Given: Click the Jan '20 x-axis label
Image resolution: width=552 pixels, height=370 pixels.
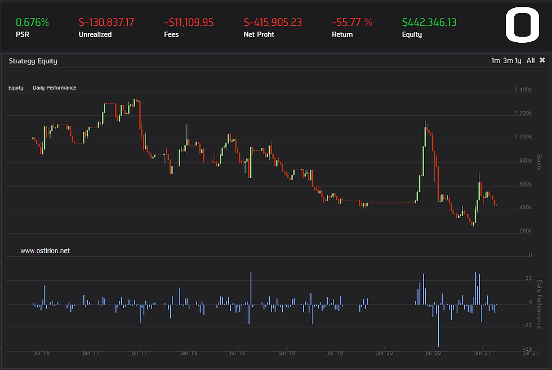Looking at the screenshot, I should pos(384,353).
